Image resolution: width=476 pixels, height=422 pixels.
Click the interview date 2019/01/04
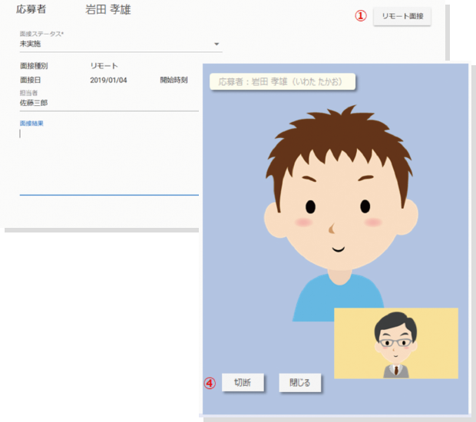click(x=107, y=80)
